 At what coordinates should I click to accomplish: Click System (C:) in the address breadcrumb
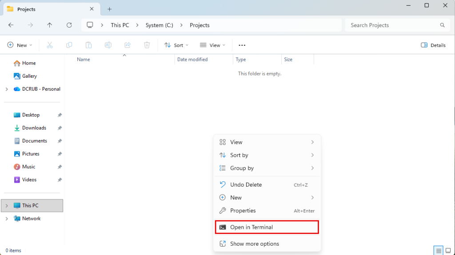click(160, 25)
